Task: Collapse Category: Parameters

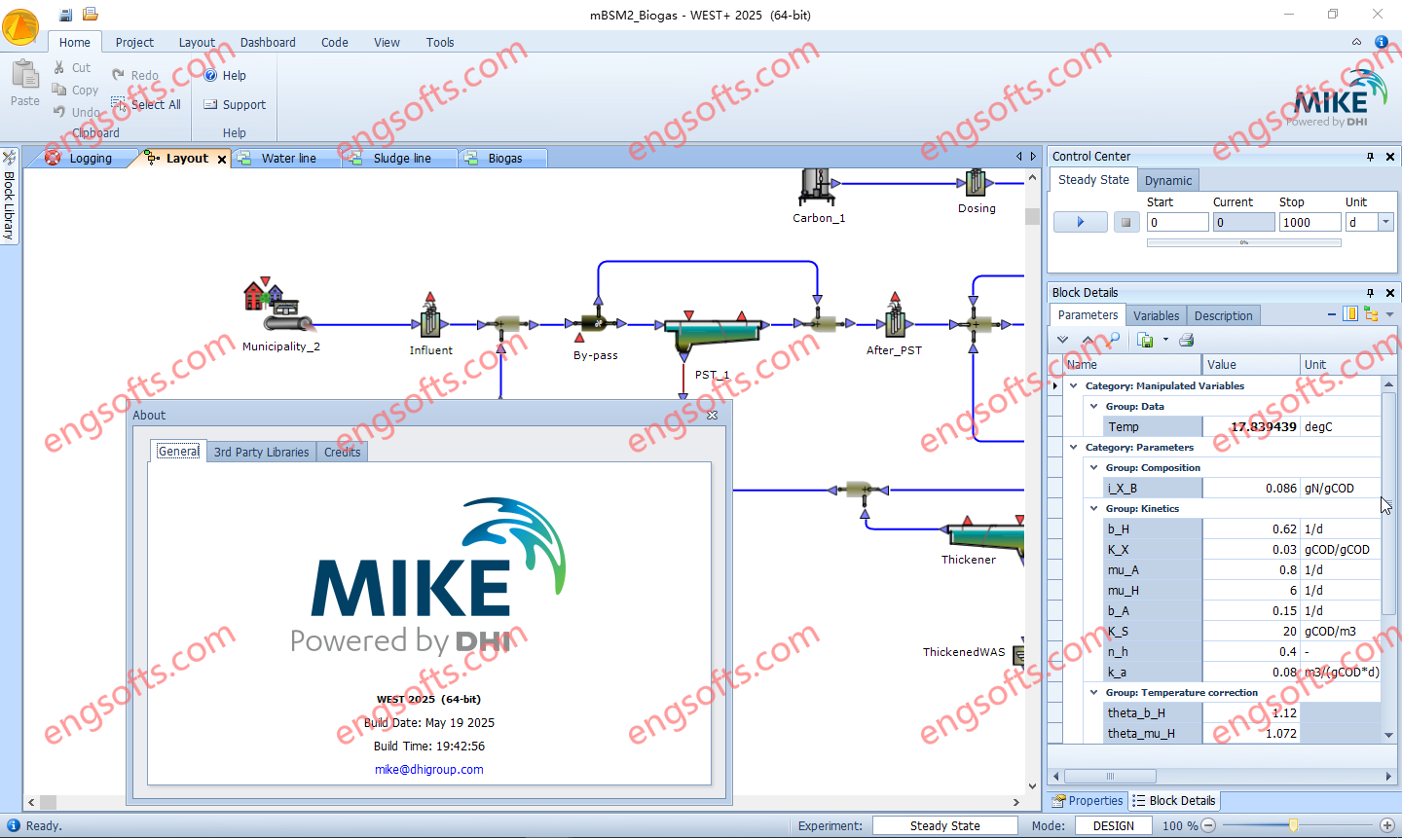Action: coord(1074,448)
